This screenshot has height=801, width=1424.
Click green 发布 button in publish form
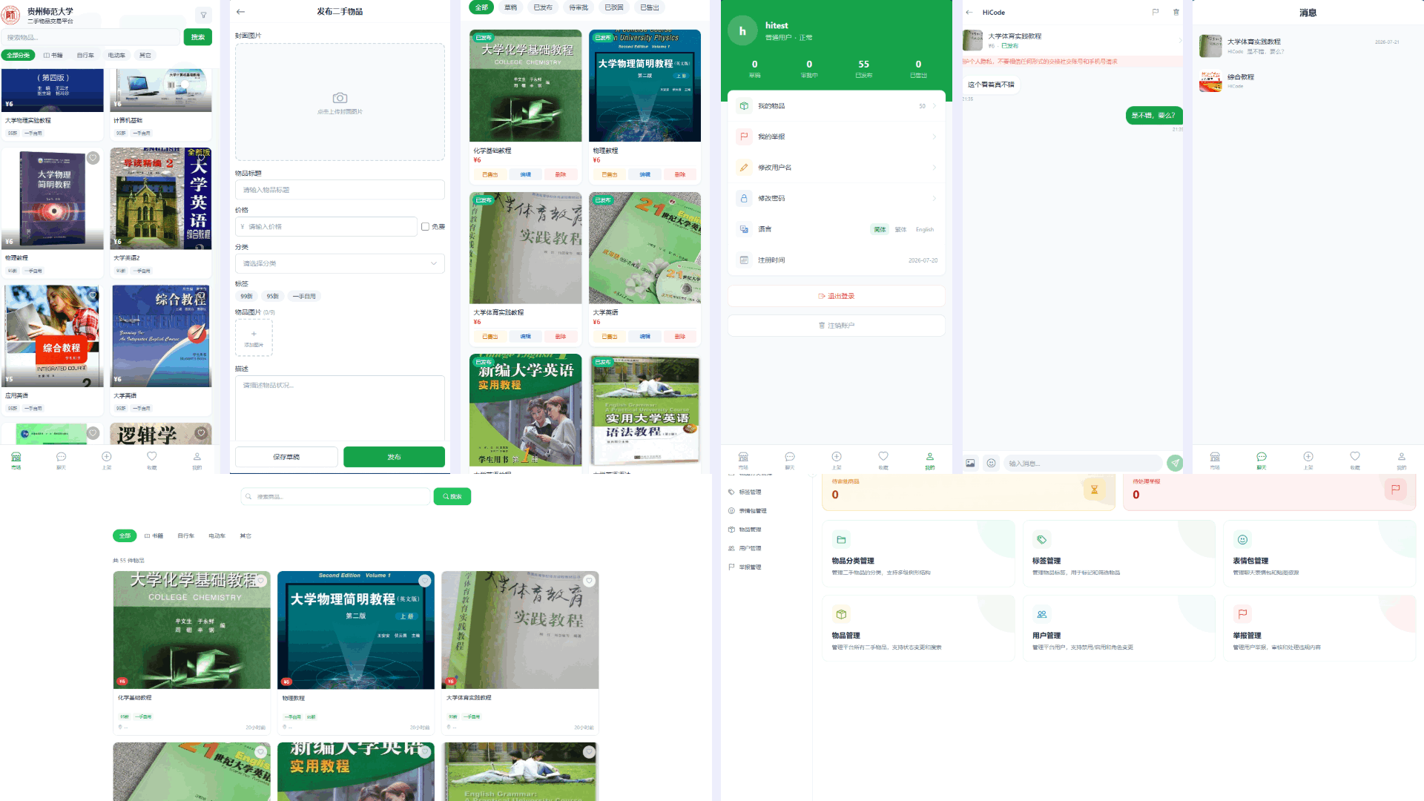coord(394,457)
